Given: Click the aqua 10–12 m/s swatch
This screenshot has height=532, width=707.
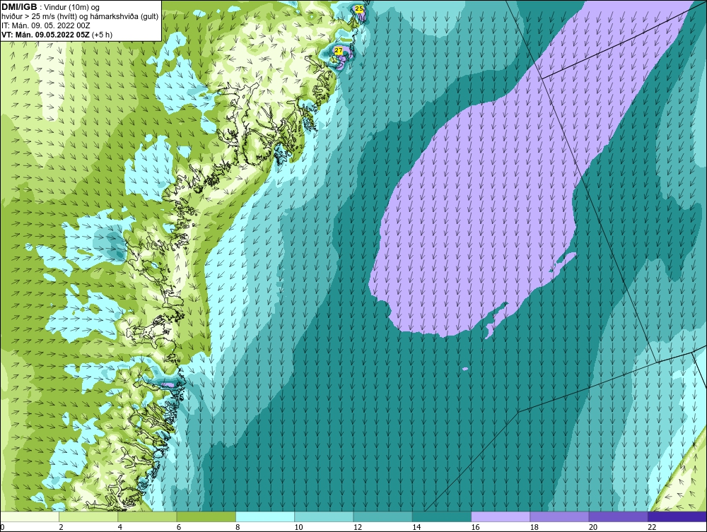Looking at the screenshot, I should (x=324, y=516).
